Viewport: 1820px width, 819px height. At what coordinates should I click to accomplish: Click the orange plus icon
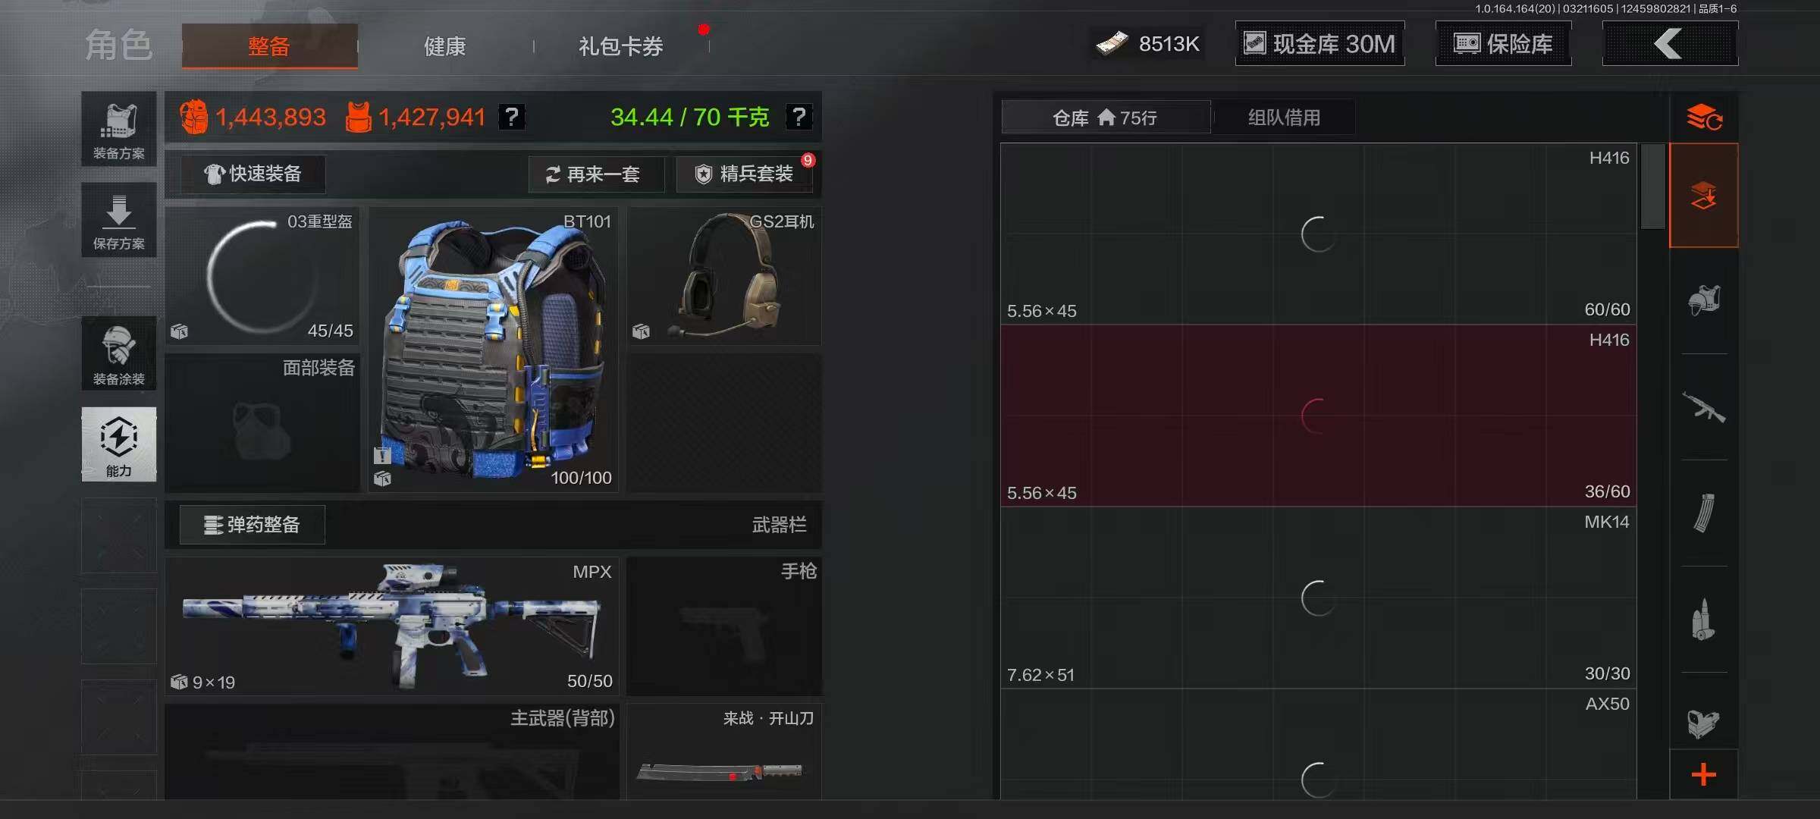tap(1703, 774)
